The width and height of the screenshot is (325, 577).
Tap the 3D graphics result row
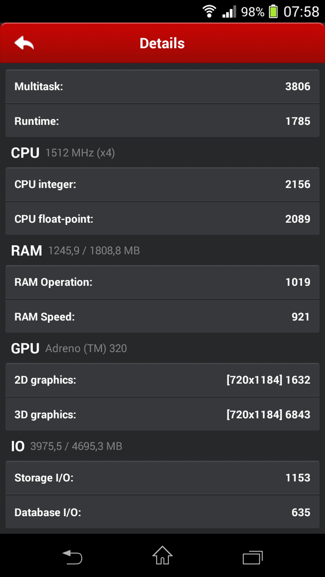162,415
